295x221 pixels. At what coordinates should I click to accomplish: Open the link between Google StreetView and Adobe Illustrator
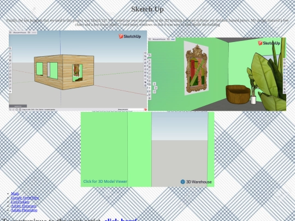[20, 202]
